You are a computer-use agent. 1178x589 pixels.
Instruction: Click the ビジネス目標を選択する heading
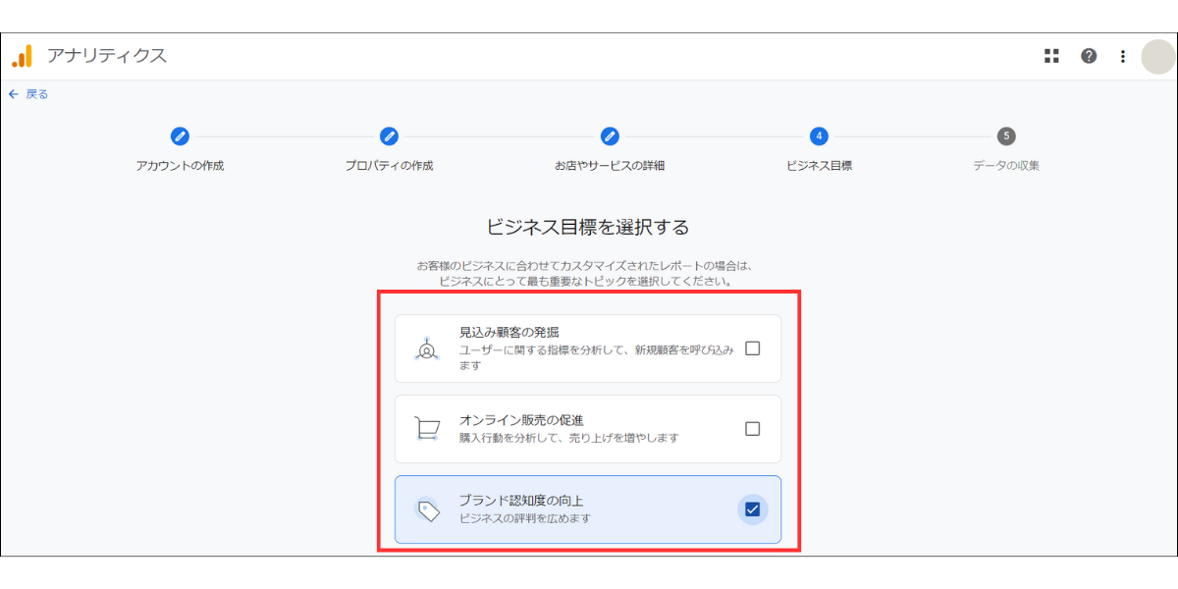click(x=588, y=228)
